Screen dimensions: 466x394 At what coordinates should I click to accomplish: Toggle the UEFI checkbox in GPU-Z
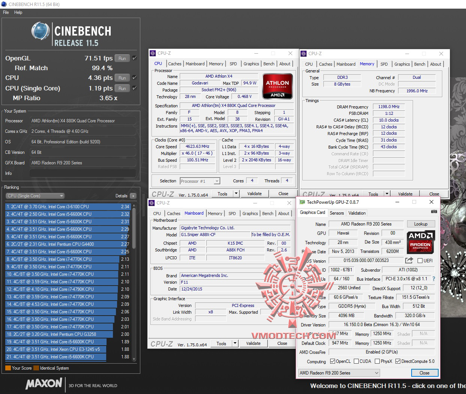click(x=420, y=260)
